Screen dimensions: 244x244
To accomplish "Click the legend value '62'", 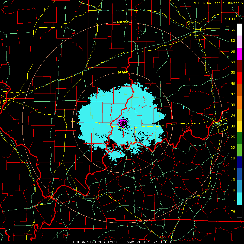I will click(233, 41).
